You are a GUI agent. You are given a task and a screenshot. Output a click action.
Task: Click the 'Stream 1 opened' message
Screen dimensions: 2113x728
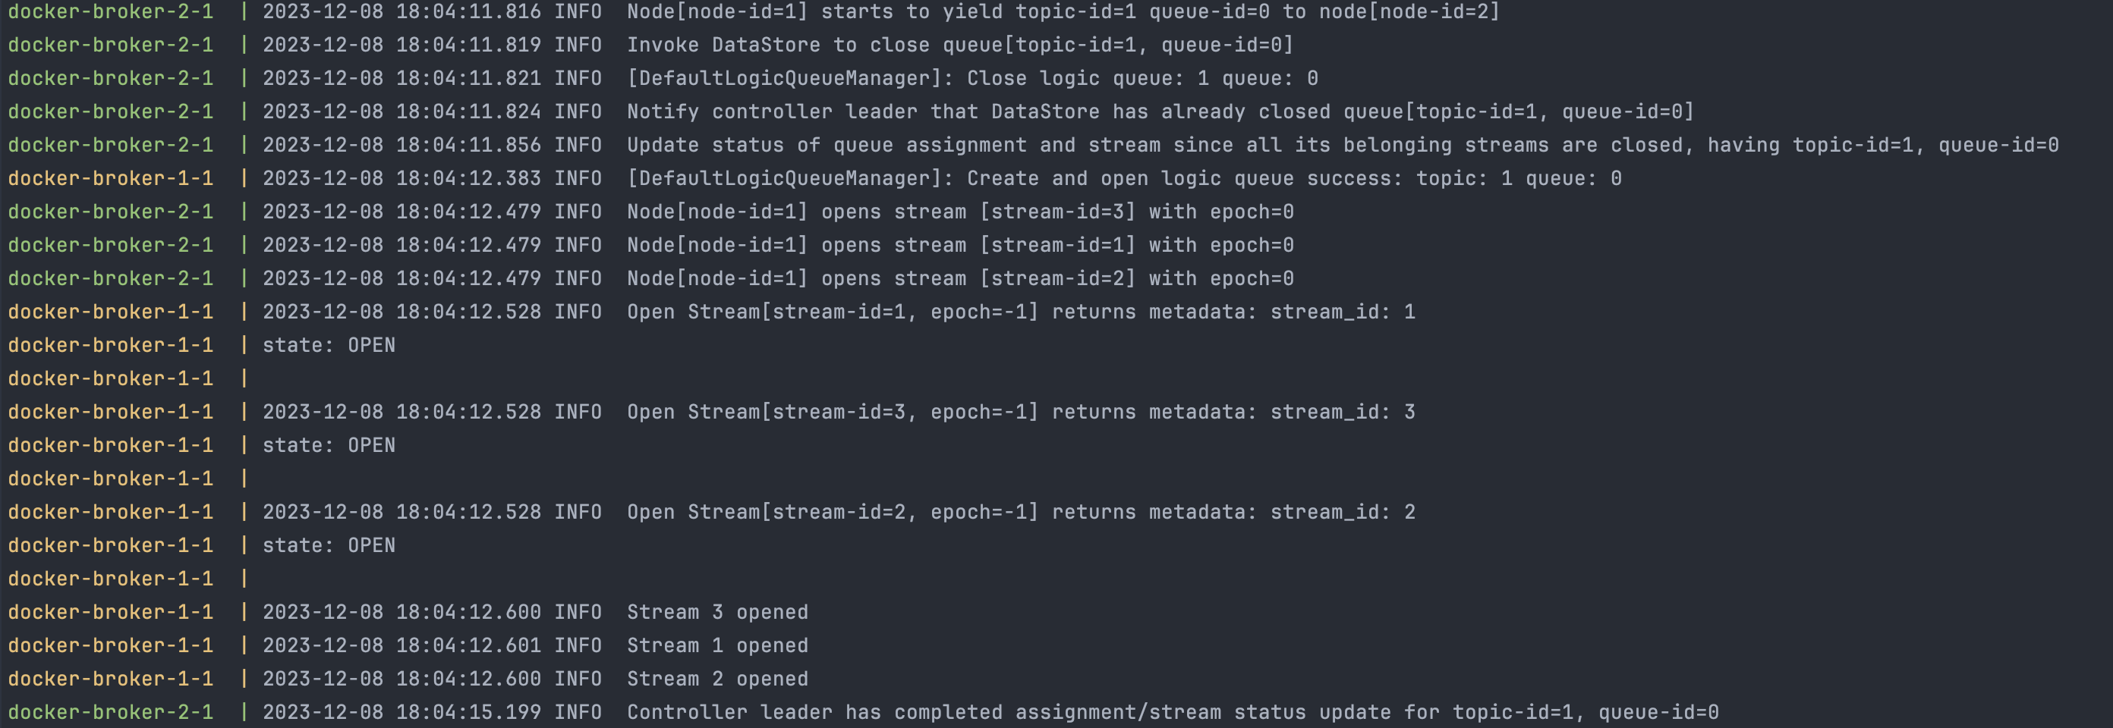point(718,645)
